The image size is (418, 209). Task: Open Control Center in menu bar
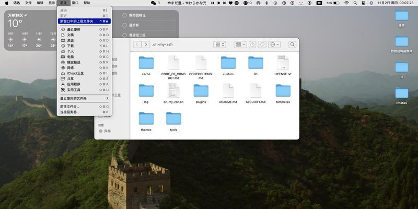(363, 3)
